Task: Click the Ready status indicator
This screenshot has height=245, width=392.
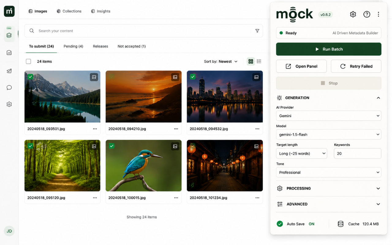Action: (x=288, y=33)
